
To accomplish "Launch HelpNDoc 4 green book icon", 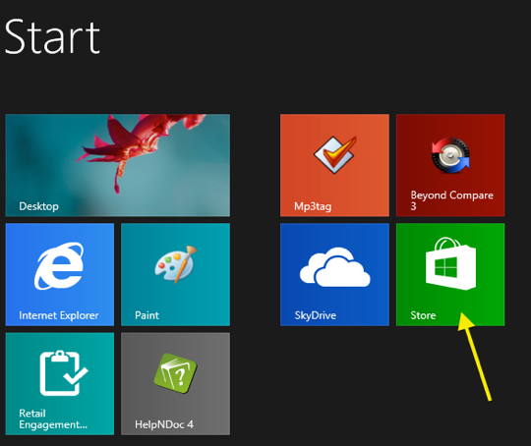I will click(x=175, y=373).
